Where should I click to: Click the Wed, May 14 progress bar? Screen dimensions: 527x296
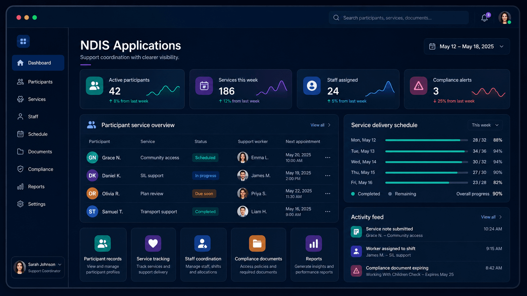click(426, 162)
